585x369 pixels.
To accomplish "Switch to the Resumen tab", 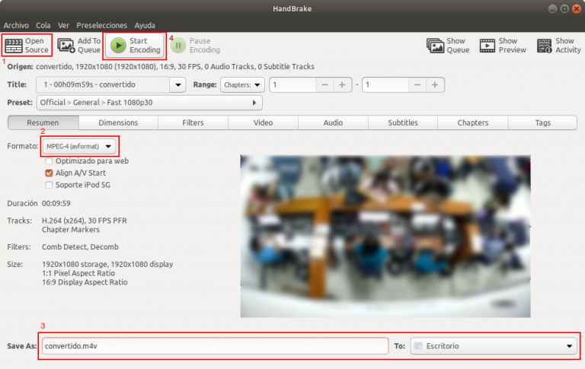I will click(x=43, y=122).
